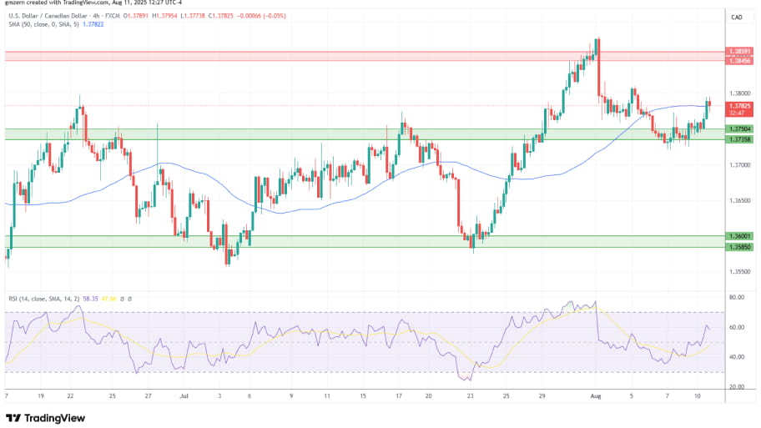Click the RSI axis value 60.00

(737, 327)
